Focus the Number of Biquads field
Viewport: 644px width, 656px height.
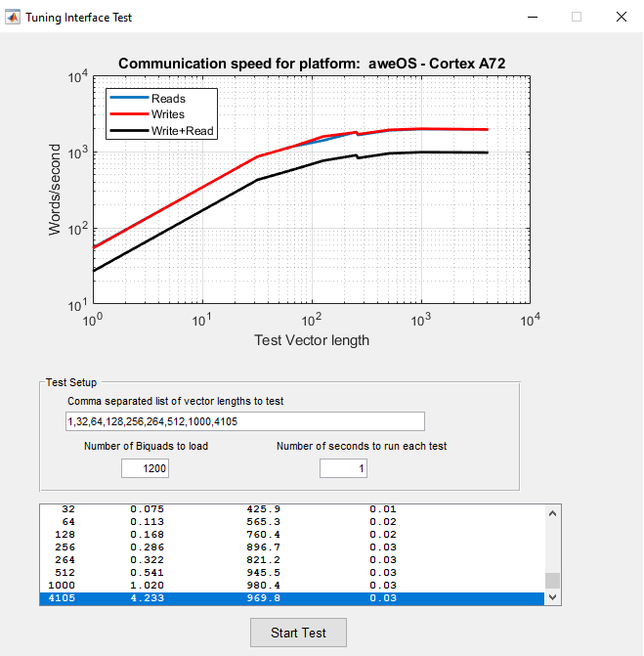[145, 469]
